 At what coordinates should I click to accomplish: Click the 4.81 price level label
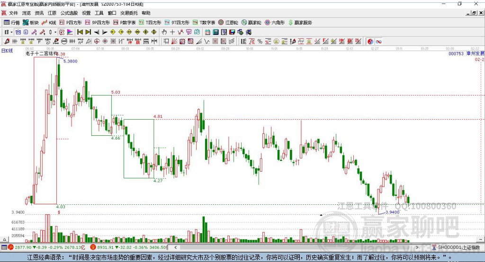click(x=158, y=116)
